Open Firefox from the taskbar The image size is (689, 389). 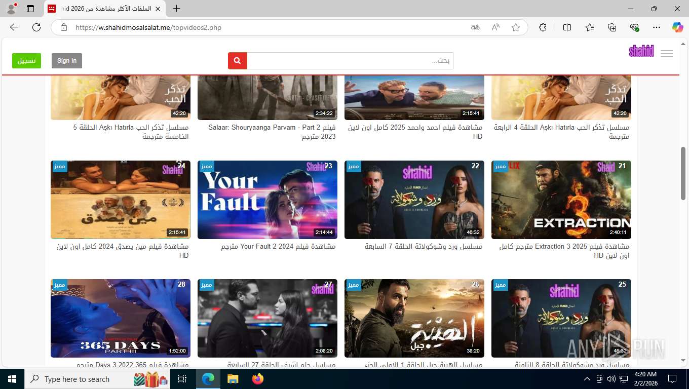tap(258, 379)
